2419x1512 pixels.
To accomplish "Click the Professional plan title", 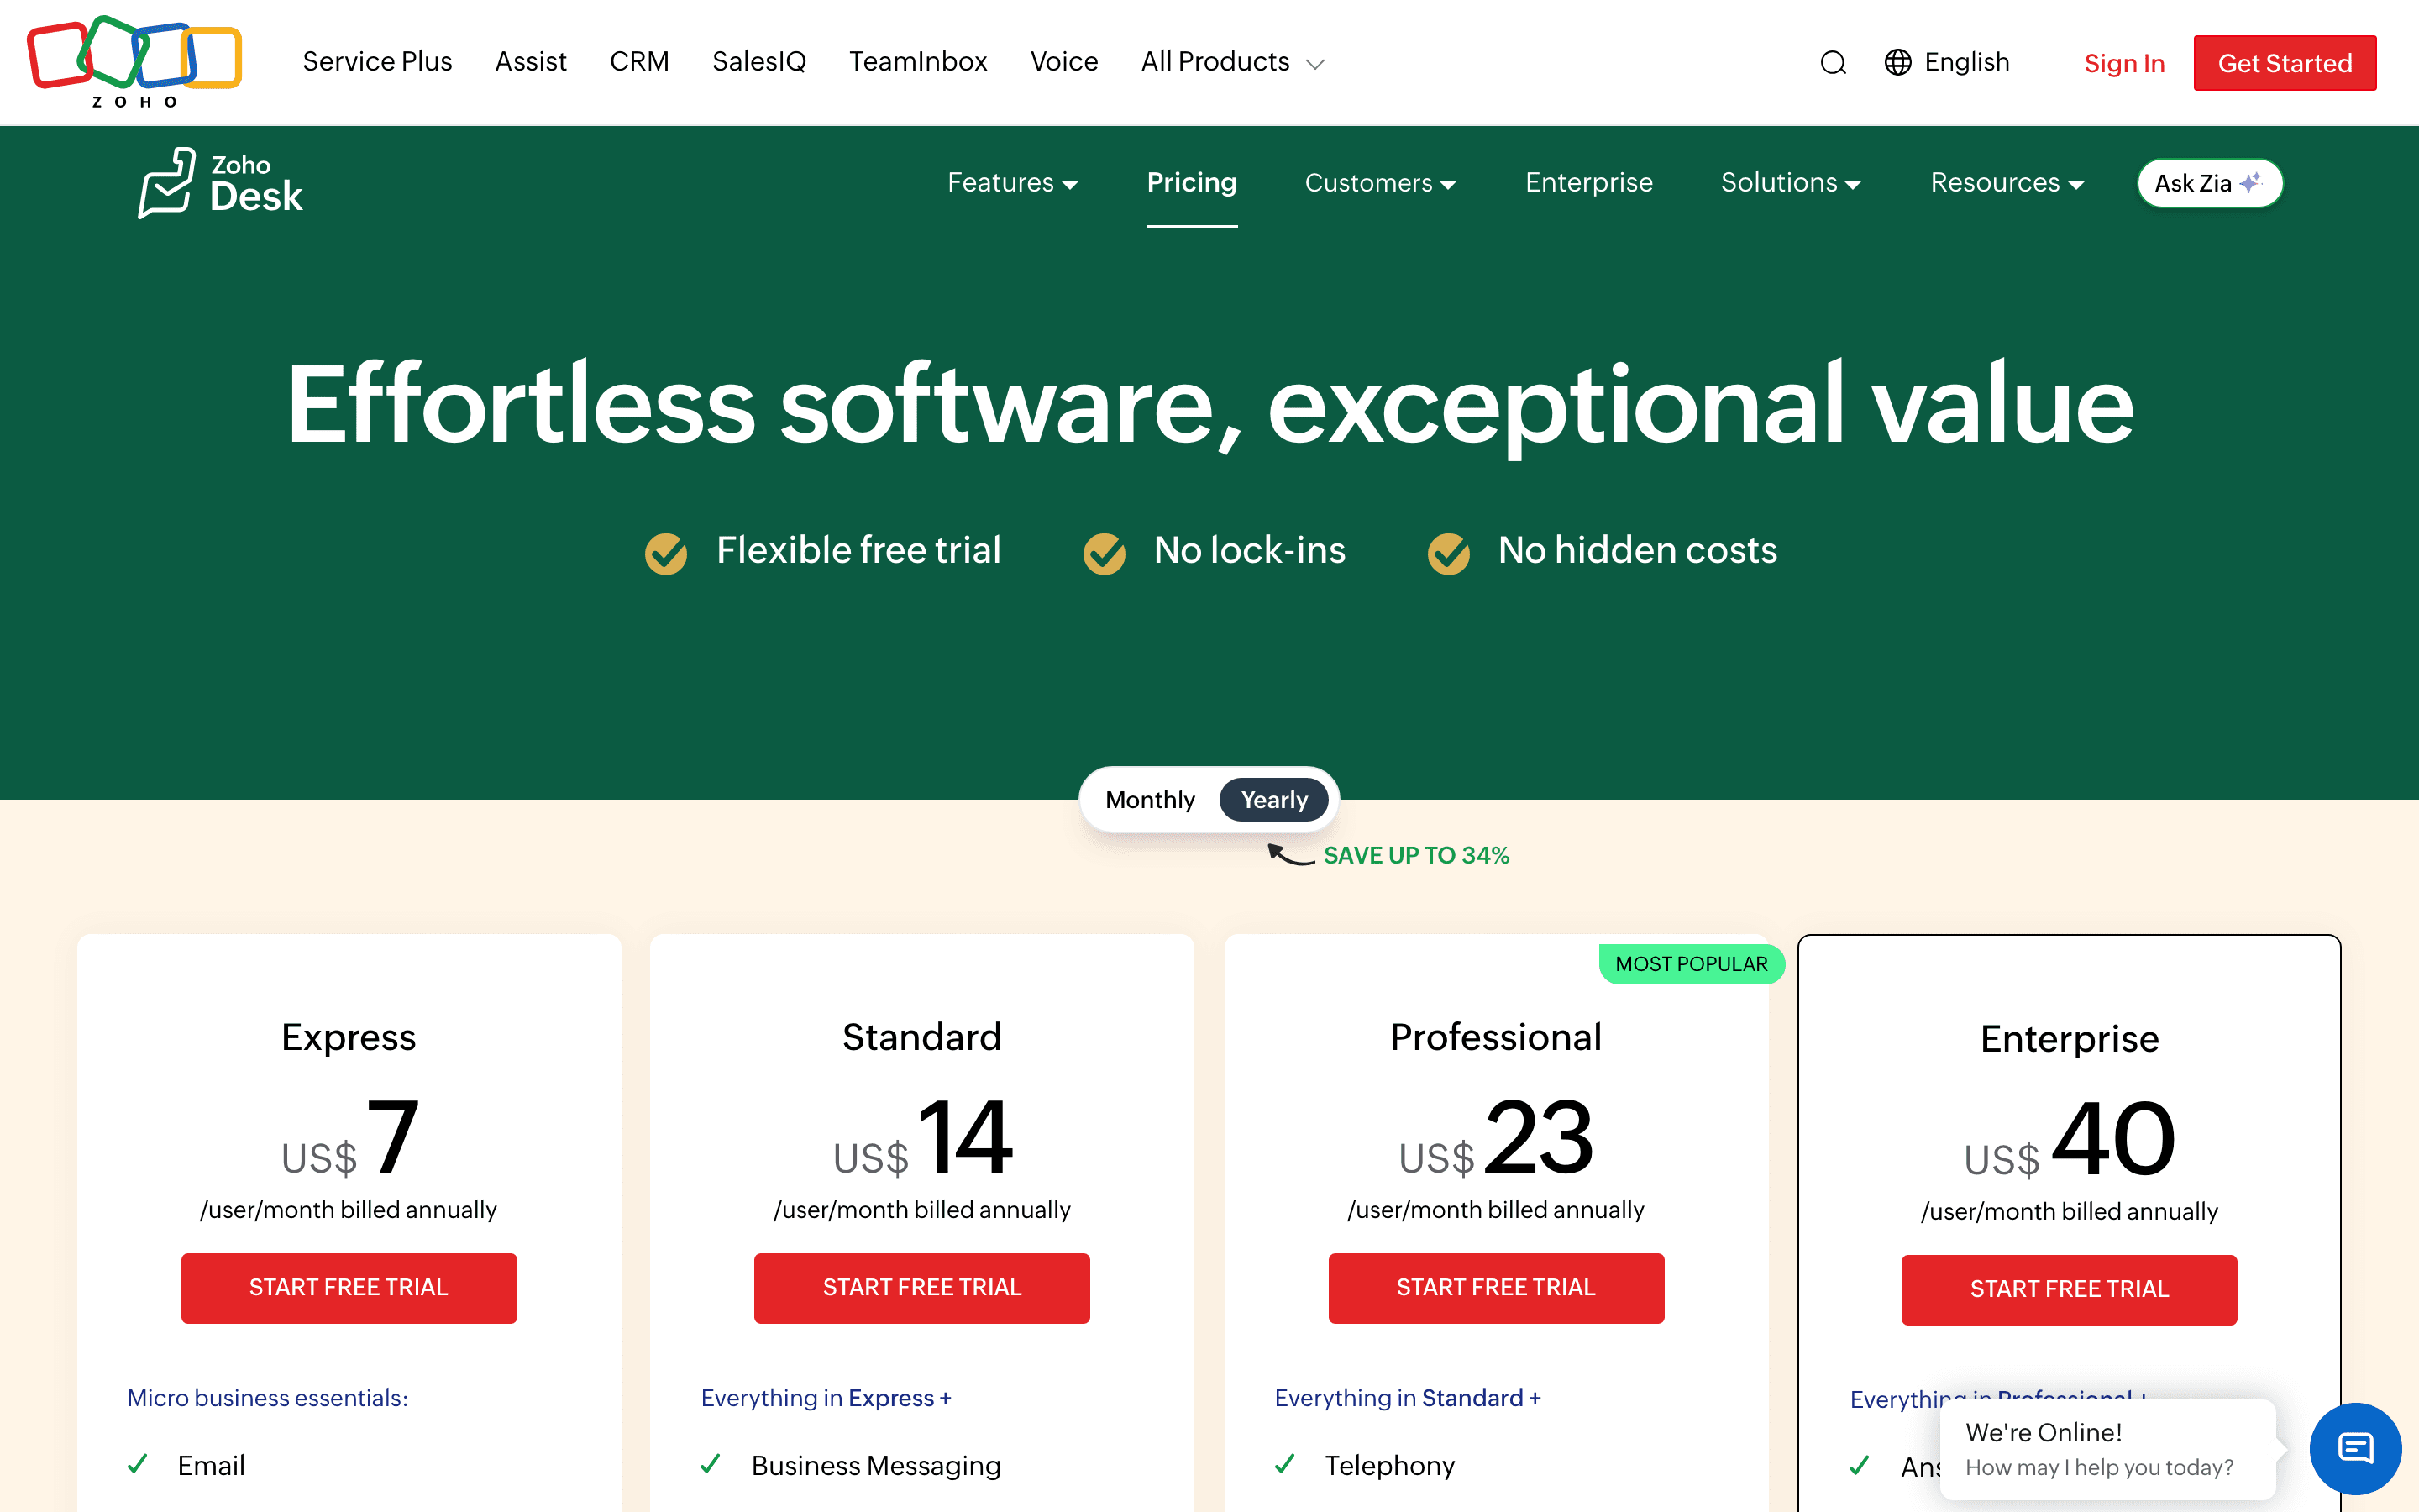I will (1495, 1037).
